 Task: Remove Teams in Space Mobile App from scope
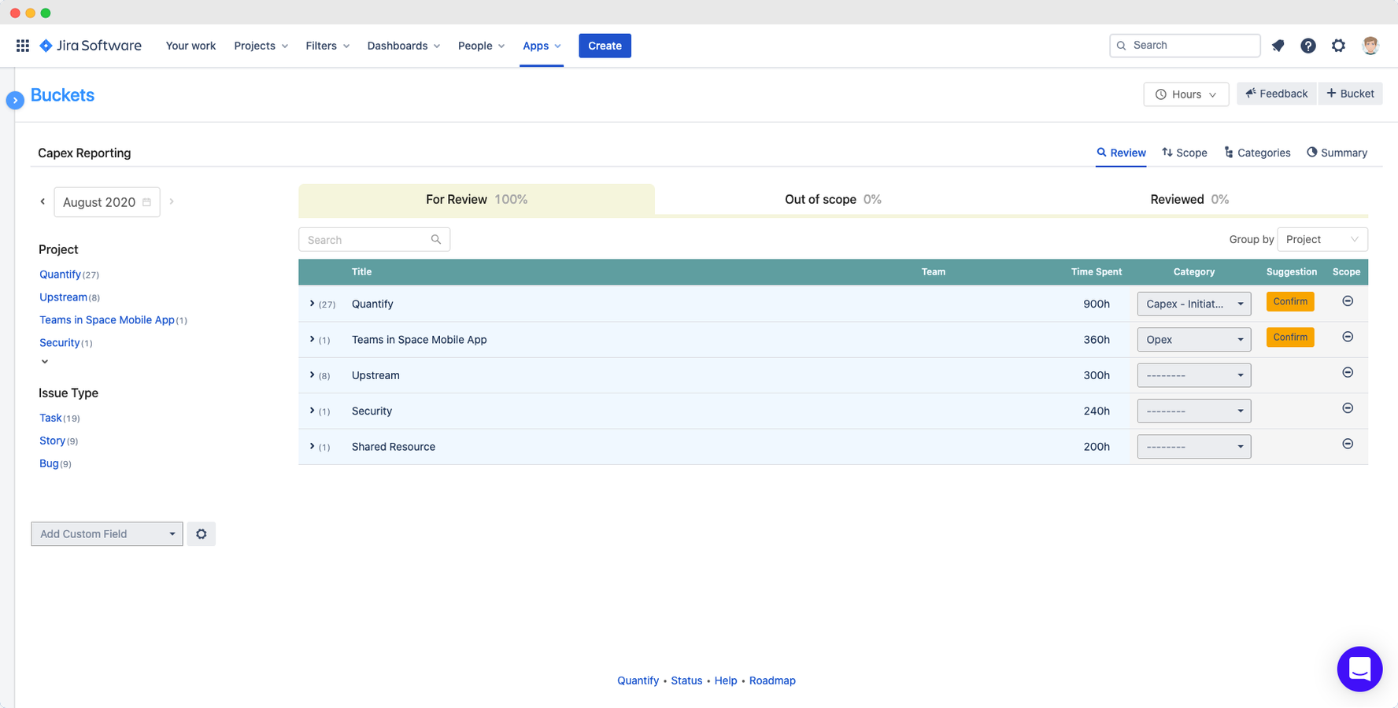tap(1348, 337)
